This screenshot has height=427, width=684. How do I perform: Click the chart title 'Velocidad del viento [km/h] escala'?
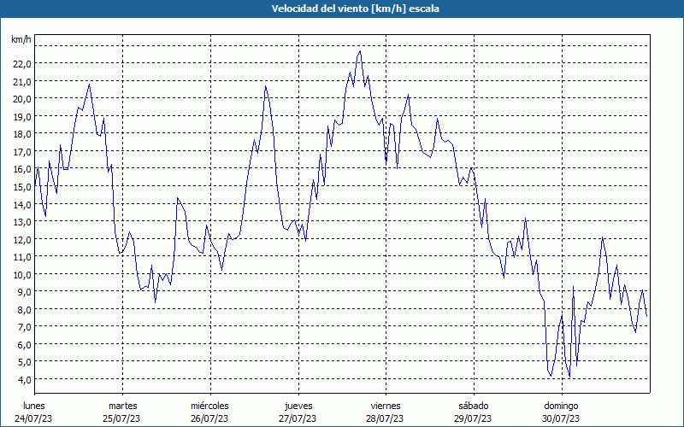click(355, 9)
